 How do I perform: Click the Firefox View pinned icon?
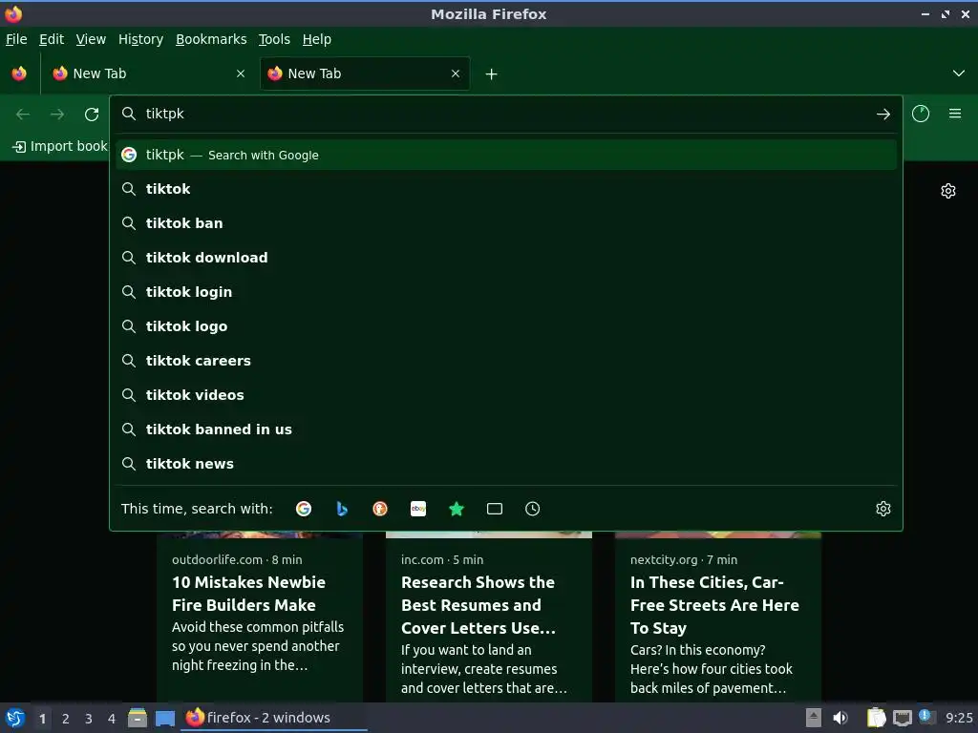click(x=19, y=73)
